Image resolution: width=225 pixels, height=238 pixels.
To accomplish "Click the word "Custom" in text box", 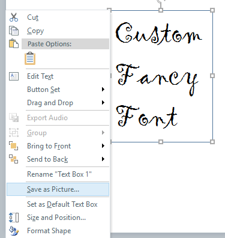I will 158,34.
